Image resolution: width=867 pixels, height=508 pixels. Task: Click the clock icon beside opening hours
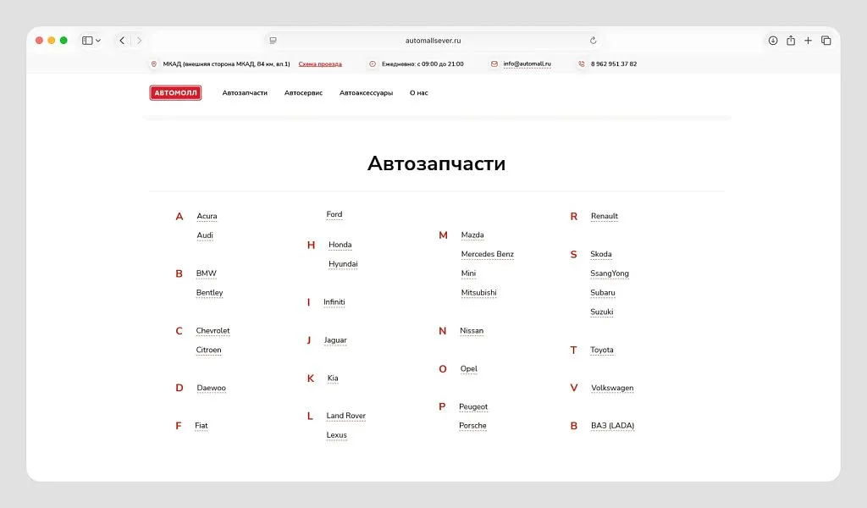point(373,64)
